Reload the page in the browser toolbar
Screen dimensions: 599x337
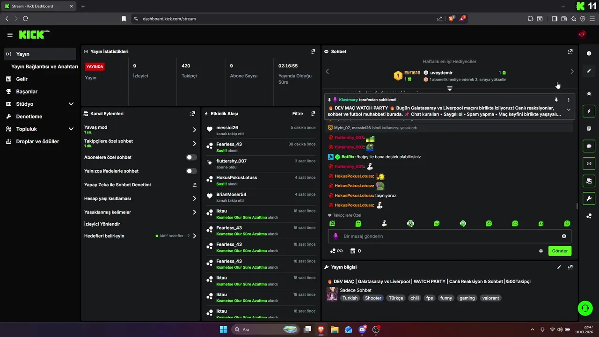[x=25, y=19]
